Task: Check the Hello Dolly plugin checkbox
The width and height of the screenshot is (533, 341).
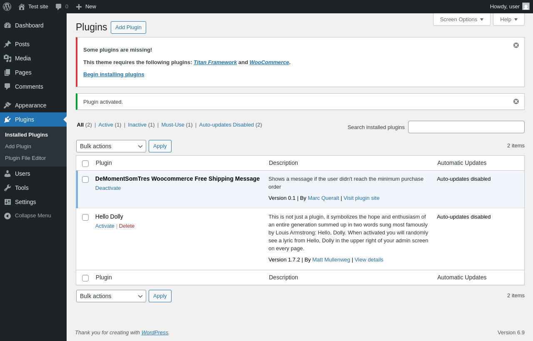Action: pos(85,217)
